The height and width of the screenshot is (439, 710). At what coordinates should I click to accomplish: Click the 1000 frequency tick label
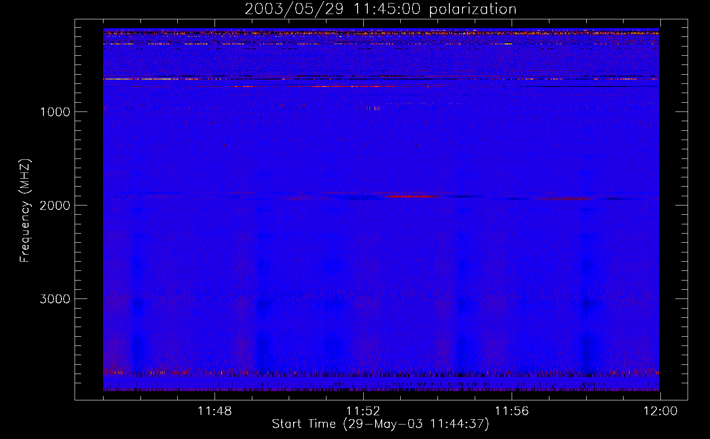(x=55, y=112)
